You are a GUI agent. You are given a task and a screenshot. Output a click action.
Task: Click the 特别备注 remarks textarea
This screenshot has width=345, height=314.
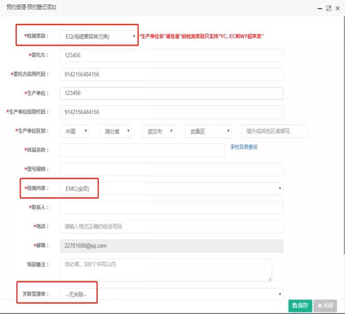click(x=166, y=270)
